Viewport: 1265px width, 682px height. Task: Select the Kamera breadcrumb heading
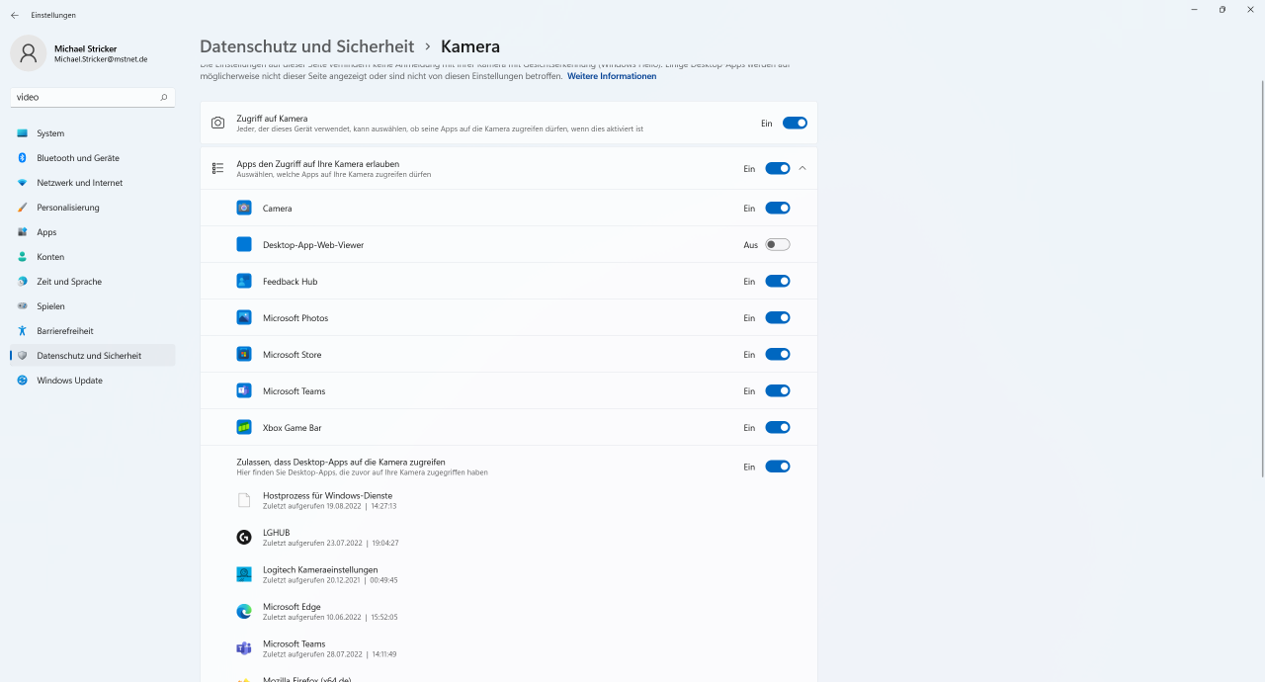click(x=470, y=46)
